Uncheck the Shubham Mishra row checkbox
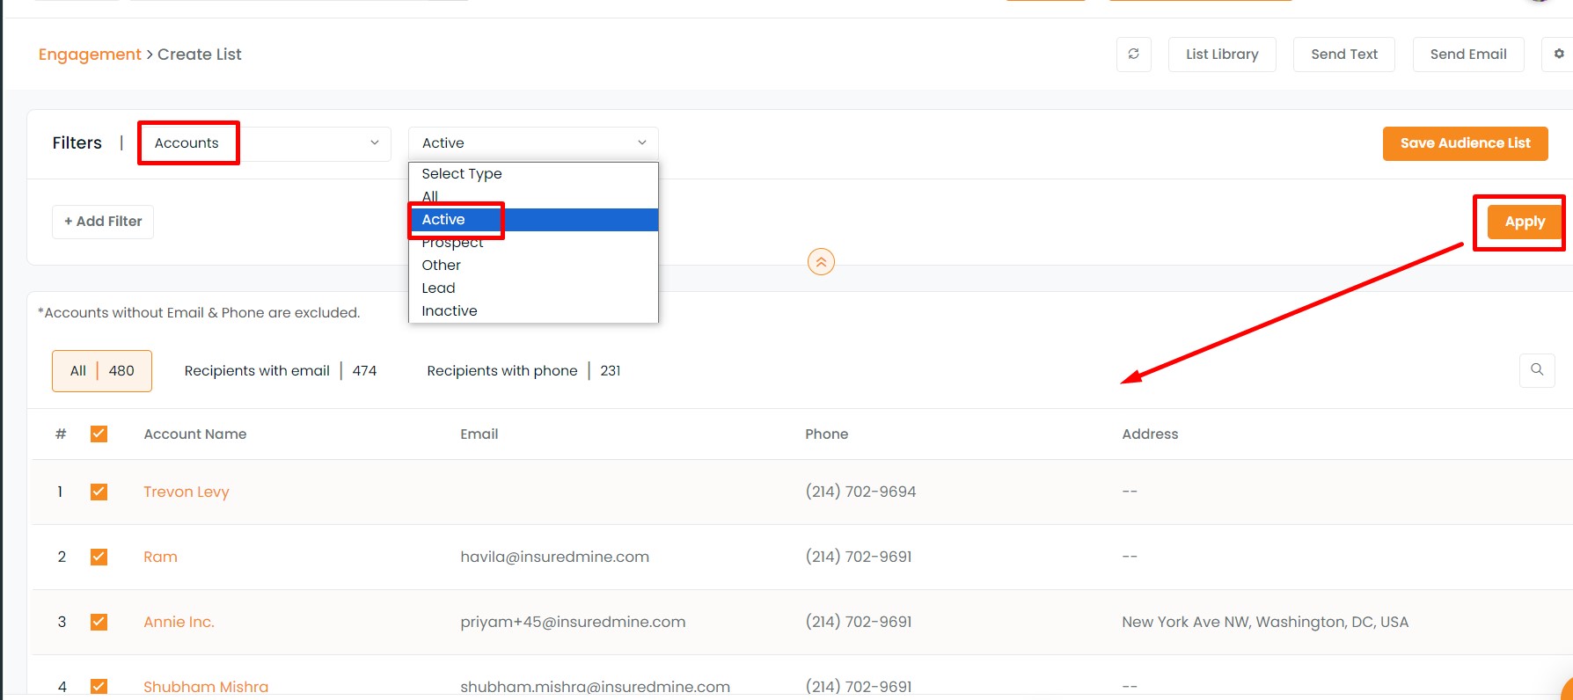 [99, 687]
